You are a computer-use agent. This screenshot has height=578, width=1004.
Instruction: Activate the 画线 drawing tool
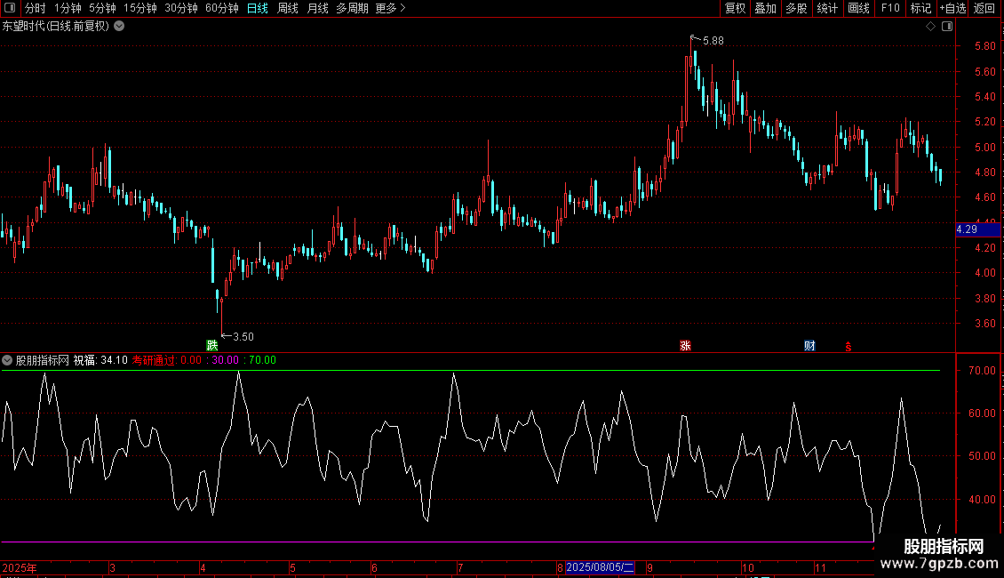[x=858, y=8]
